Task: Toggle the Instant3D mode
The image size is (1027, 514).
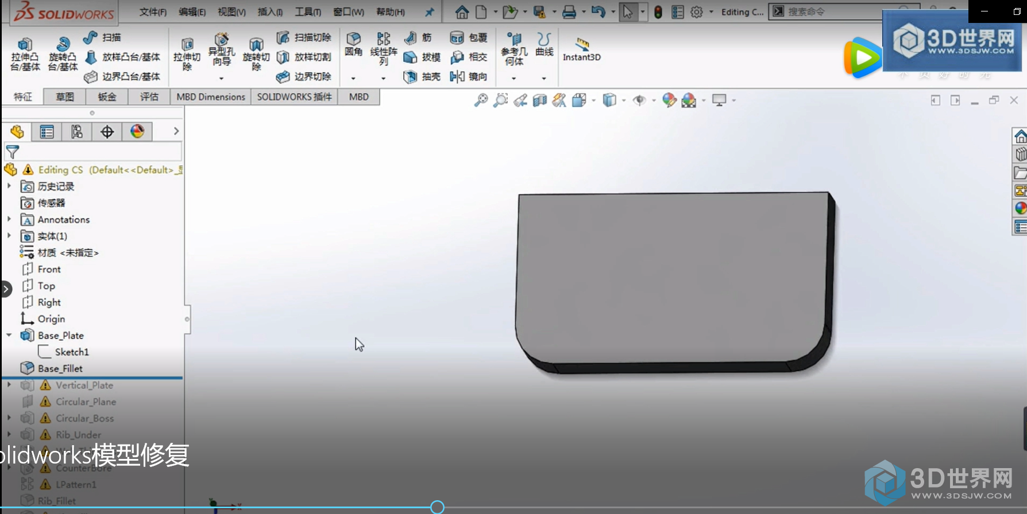Action: pos(581,49)
